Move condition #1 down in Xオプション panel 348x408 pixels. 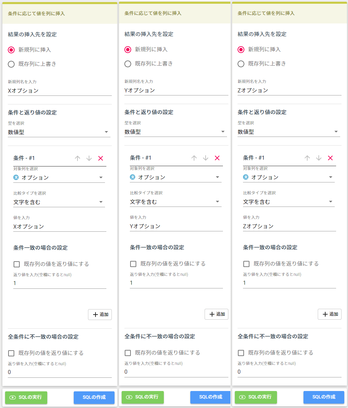(89, 158)
